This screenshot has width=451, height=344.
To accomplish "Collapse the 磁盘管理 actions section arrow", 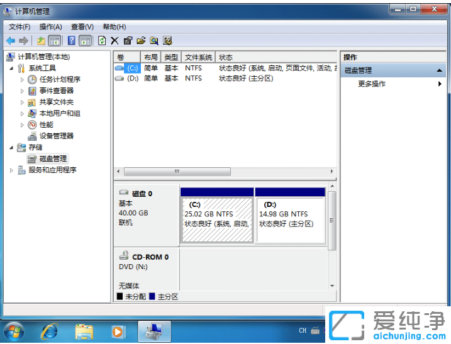I will pos(439,70).
